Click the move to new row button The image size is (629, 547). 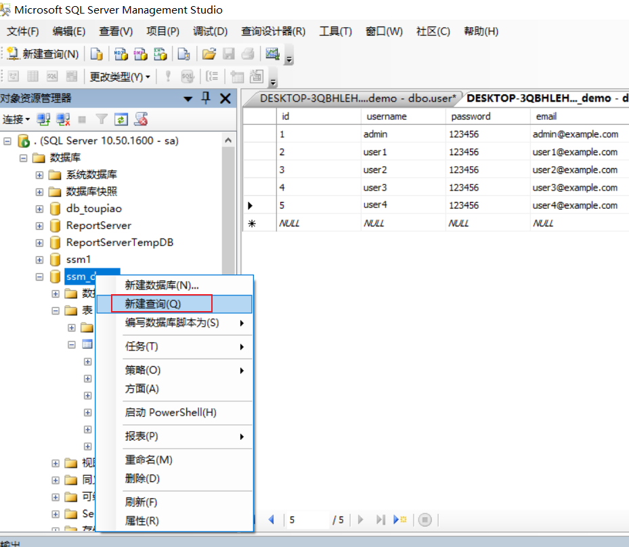(400, 520)
